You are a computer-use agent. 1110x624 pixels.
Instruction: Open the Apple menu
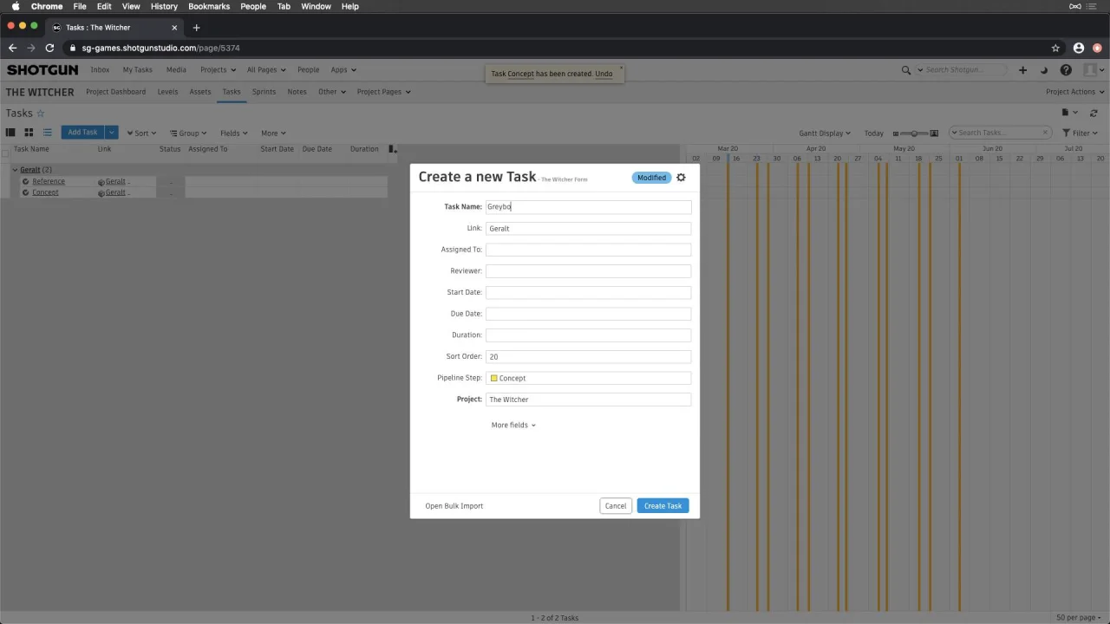coord(15,6)
